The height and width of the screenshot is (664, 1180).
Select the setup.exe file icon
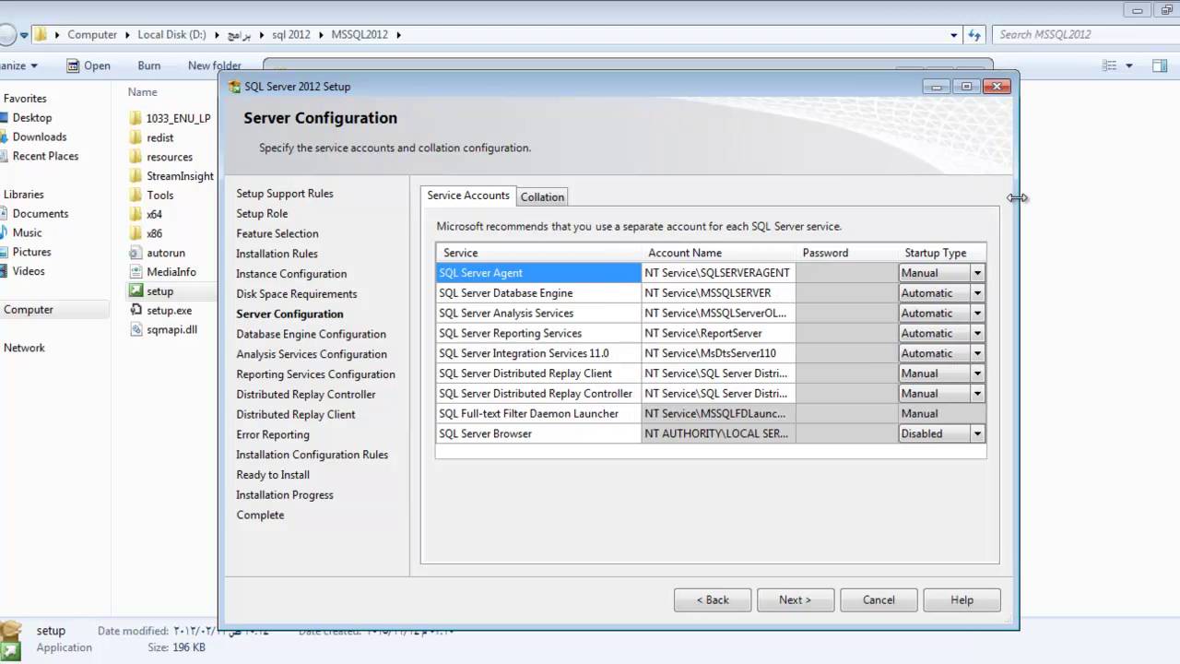(x=136, y=311)
